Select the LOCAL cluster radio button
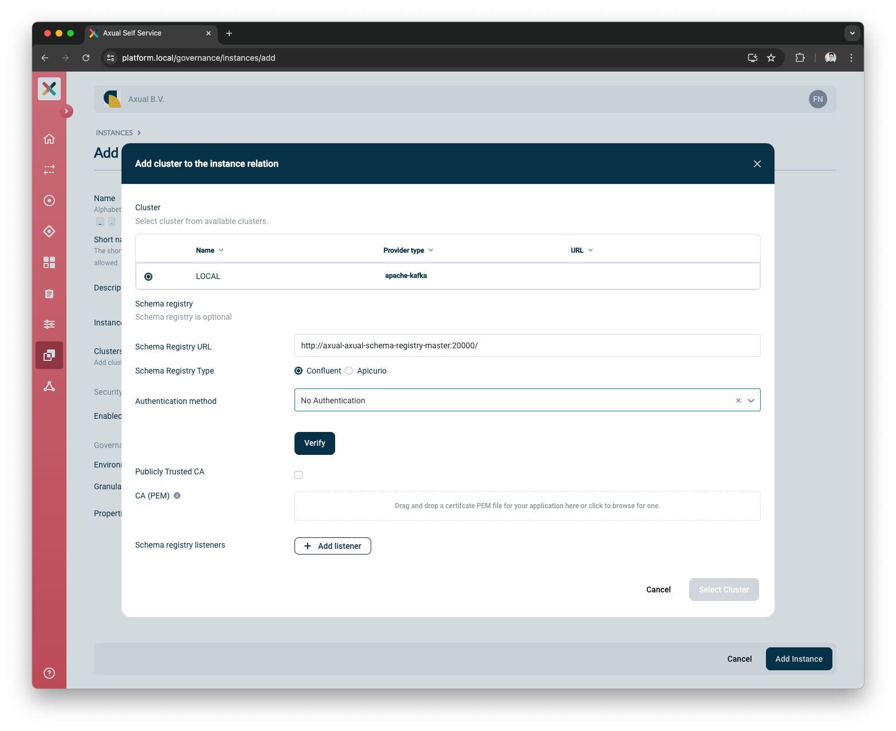Screen dimensions: 896x731 148,277
